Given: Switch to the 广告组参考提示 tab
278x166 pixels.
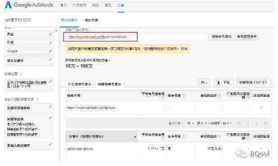Looking at the screenshot, I should [80, 84].
